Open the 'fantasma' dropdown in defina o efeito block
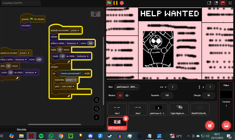 72,43
